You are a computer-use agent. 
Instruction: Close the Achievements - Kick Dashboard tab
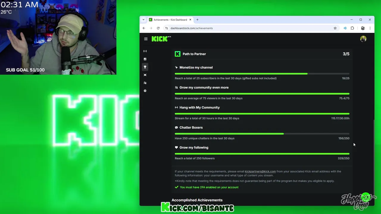point(190,20)
